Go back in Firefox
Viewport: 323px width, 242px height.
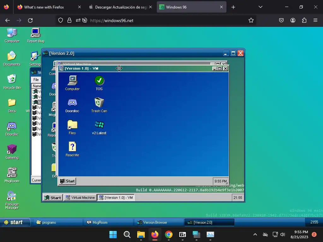coord(8,20)
